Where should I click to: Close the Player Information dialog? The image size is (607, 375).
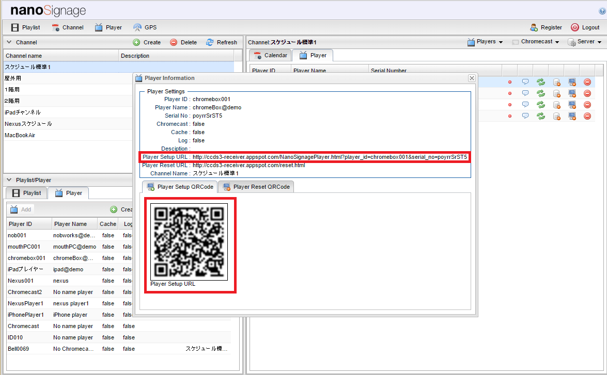pyautogui.click(x=472, y=78)
